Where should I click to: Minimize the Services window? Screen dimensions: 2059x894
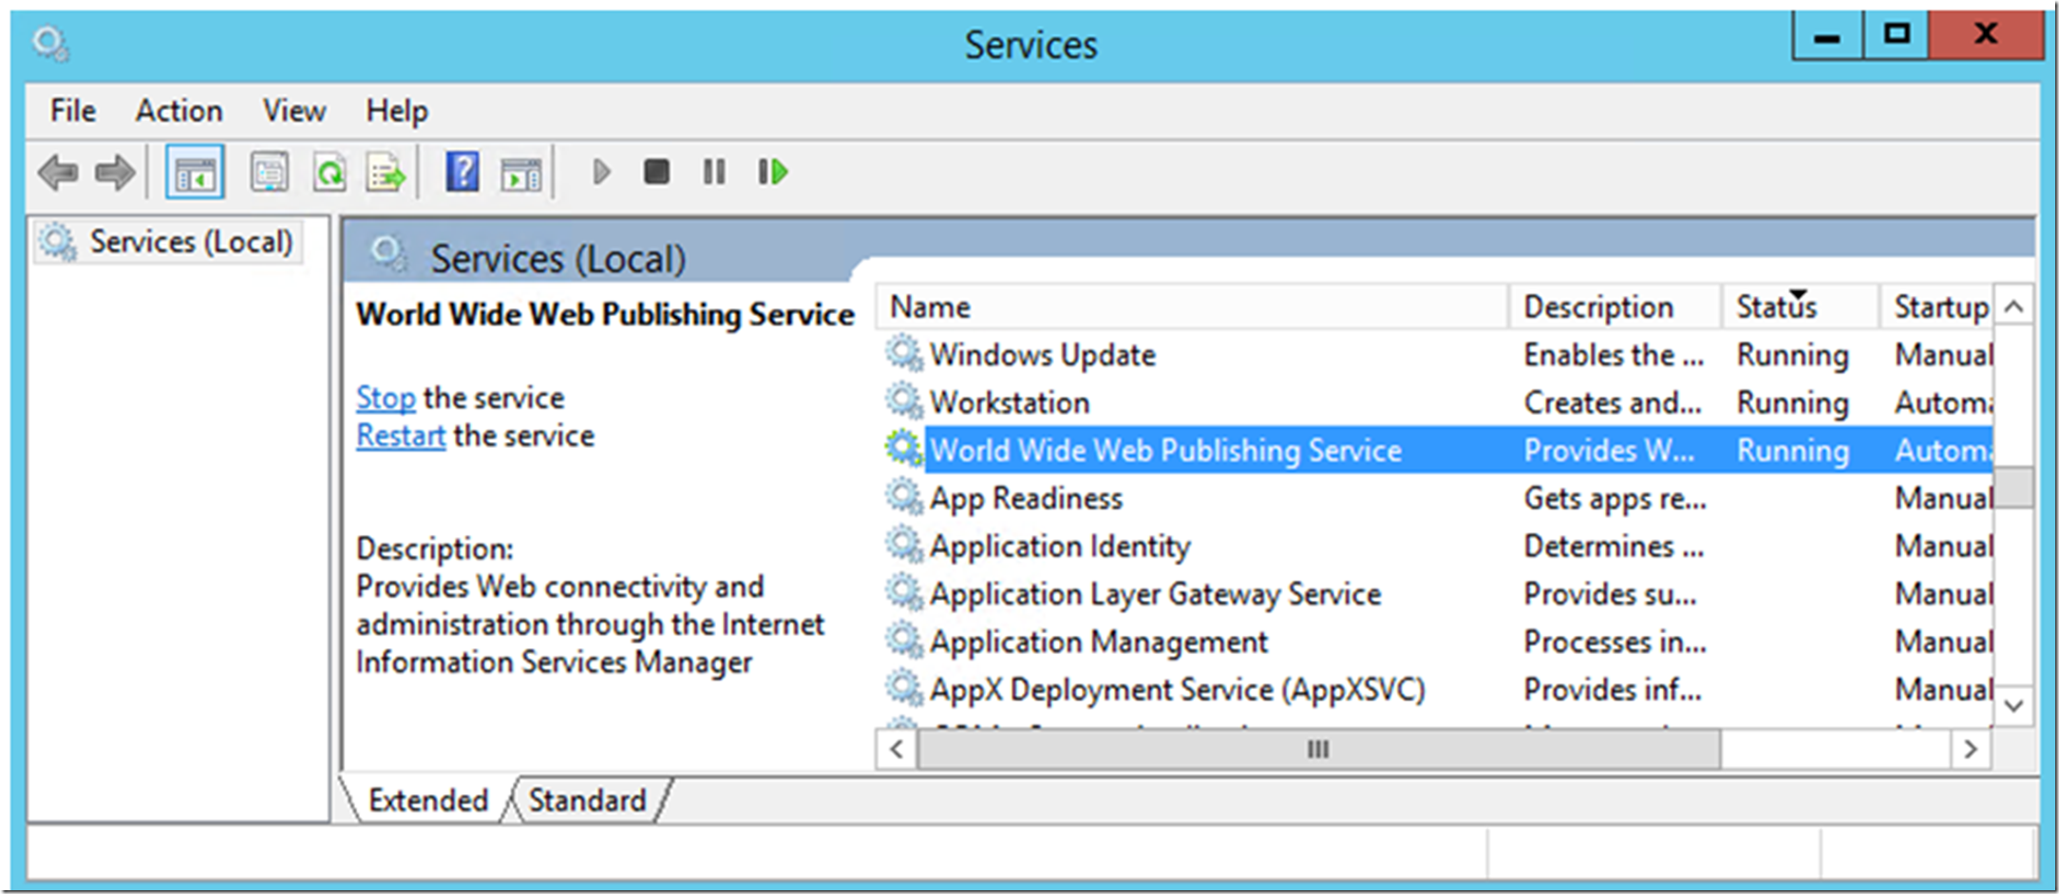1827,35
